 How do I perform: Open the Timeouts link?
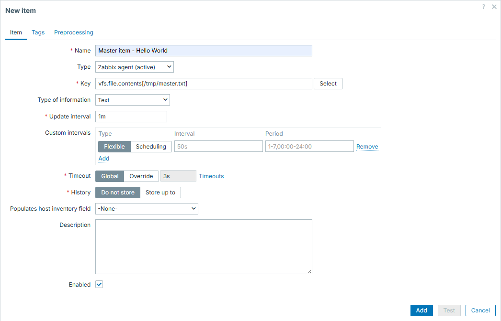point(211,176)
